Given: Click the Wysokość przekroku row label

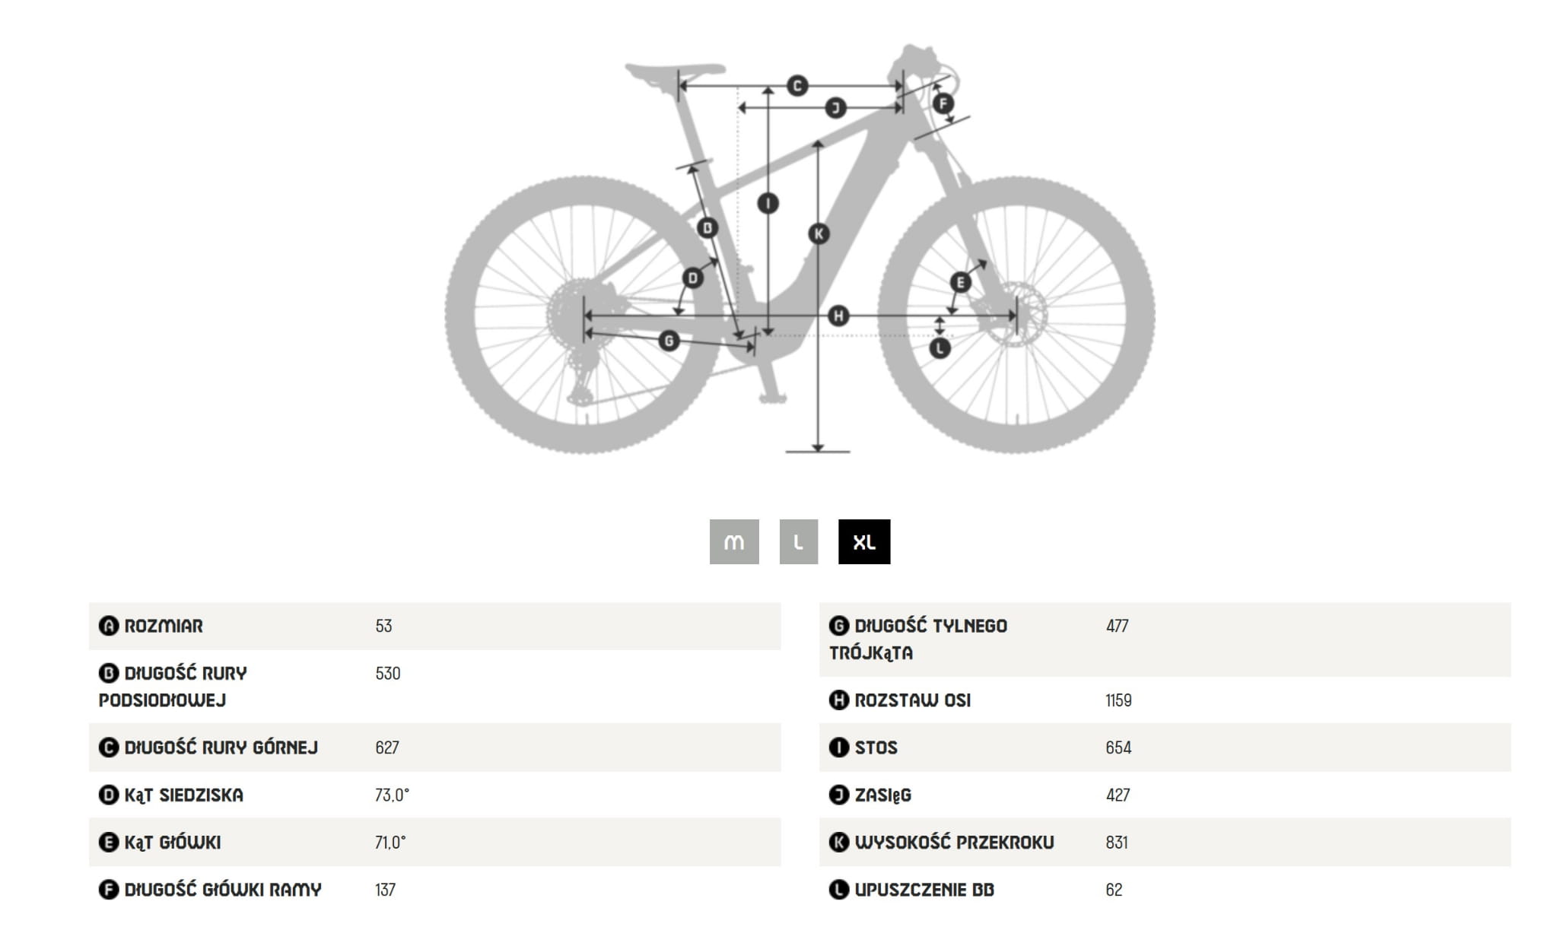Looking at the screenshot, I should [954, 842].
